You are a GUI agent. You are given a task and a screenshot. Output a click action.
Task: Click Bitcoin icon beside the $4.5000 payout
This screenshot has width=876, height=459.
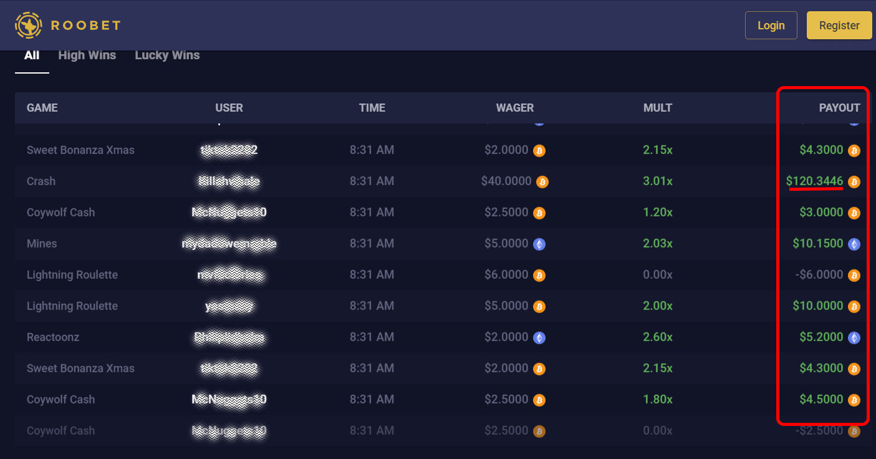(x=854, y=400)
